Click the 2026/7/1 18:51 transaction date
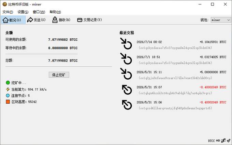The height and width of the screenshot is (145, 232). point(148,57)
